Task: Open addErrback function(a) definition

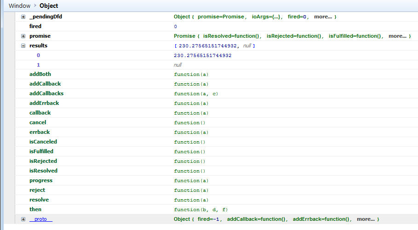Action: pos(191,103)
